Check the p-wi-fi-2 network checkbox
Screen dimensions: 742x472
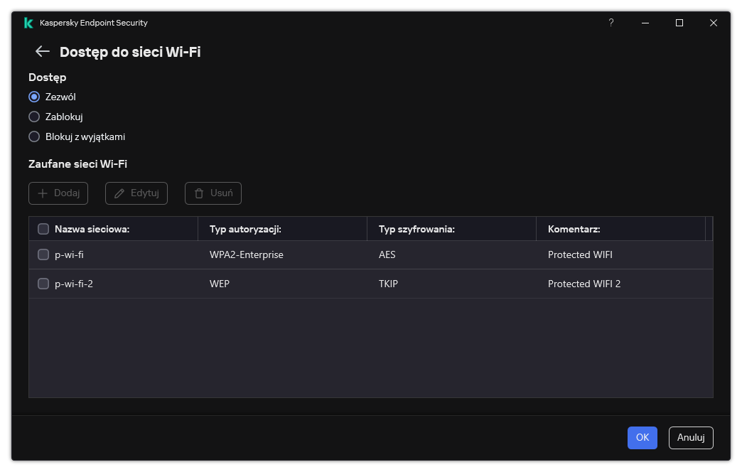click(x=43, y=284)
